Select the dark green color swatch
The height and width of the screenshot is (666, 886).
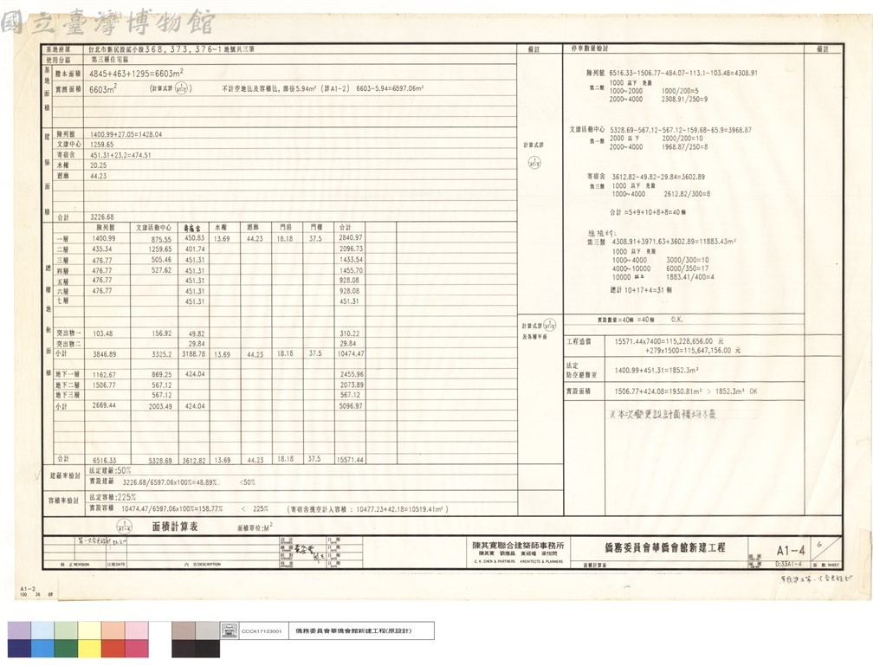point(66,649)
